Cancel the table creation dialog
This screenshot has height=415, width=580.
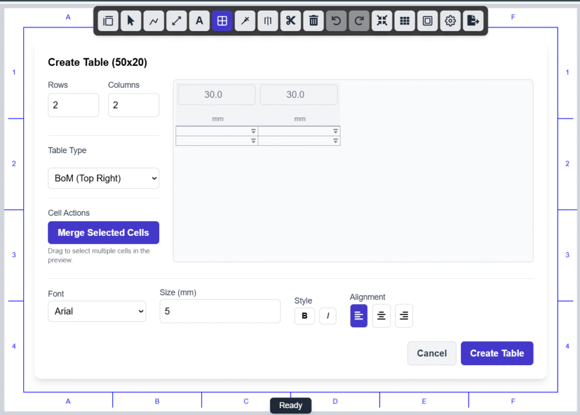click(432, 353)
